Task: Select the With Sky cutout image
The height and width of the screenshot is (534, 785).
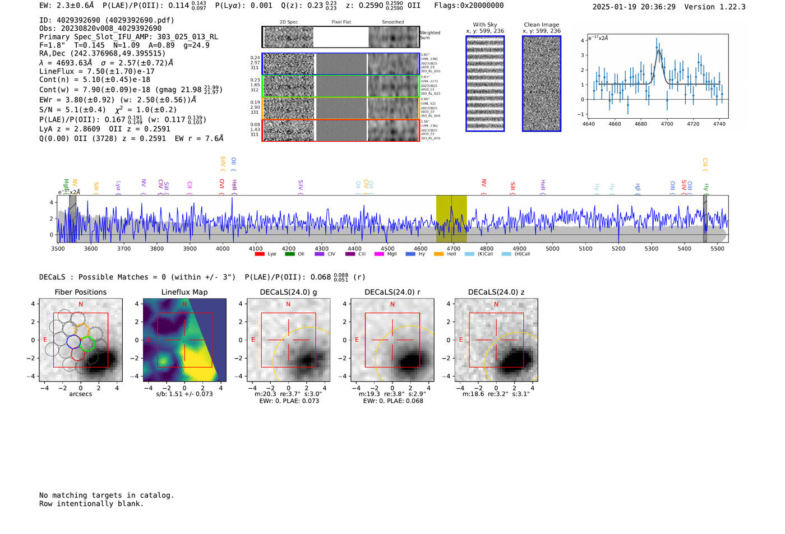Action: 485,83
